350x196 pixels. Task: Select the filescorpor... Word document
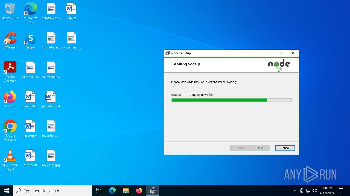click(x=30, y=129)
